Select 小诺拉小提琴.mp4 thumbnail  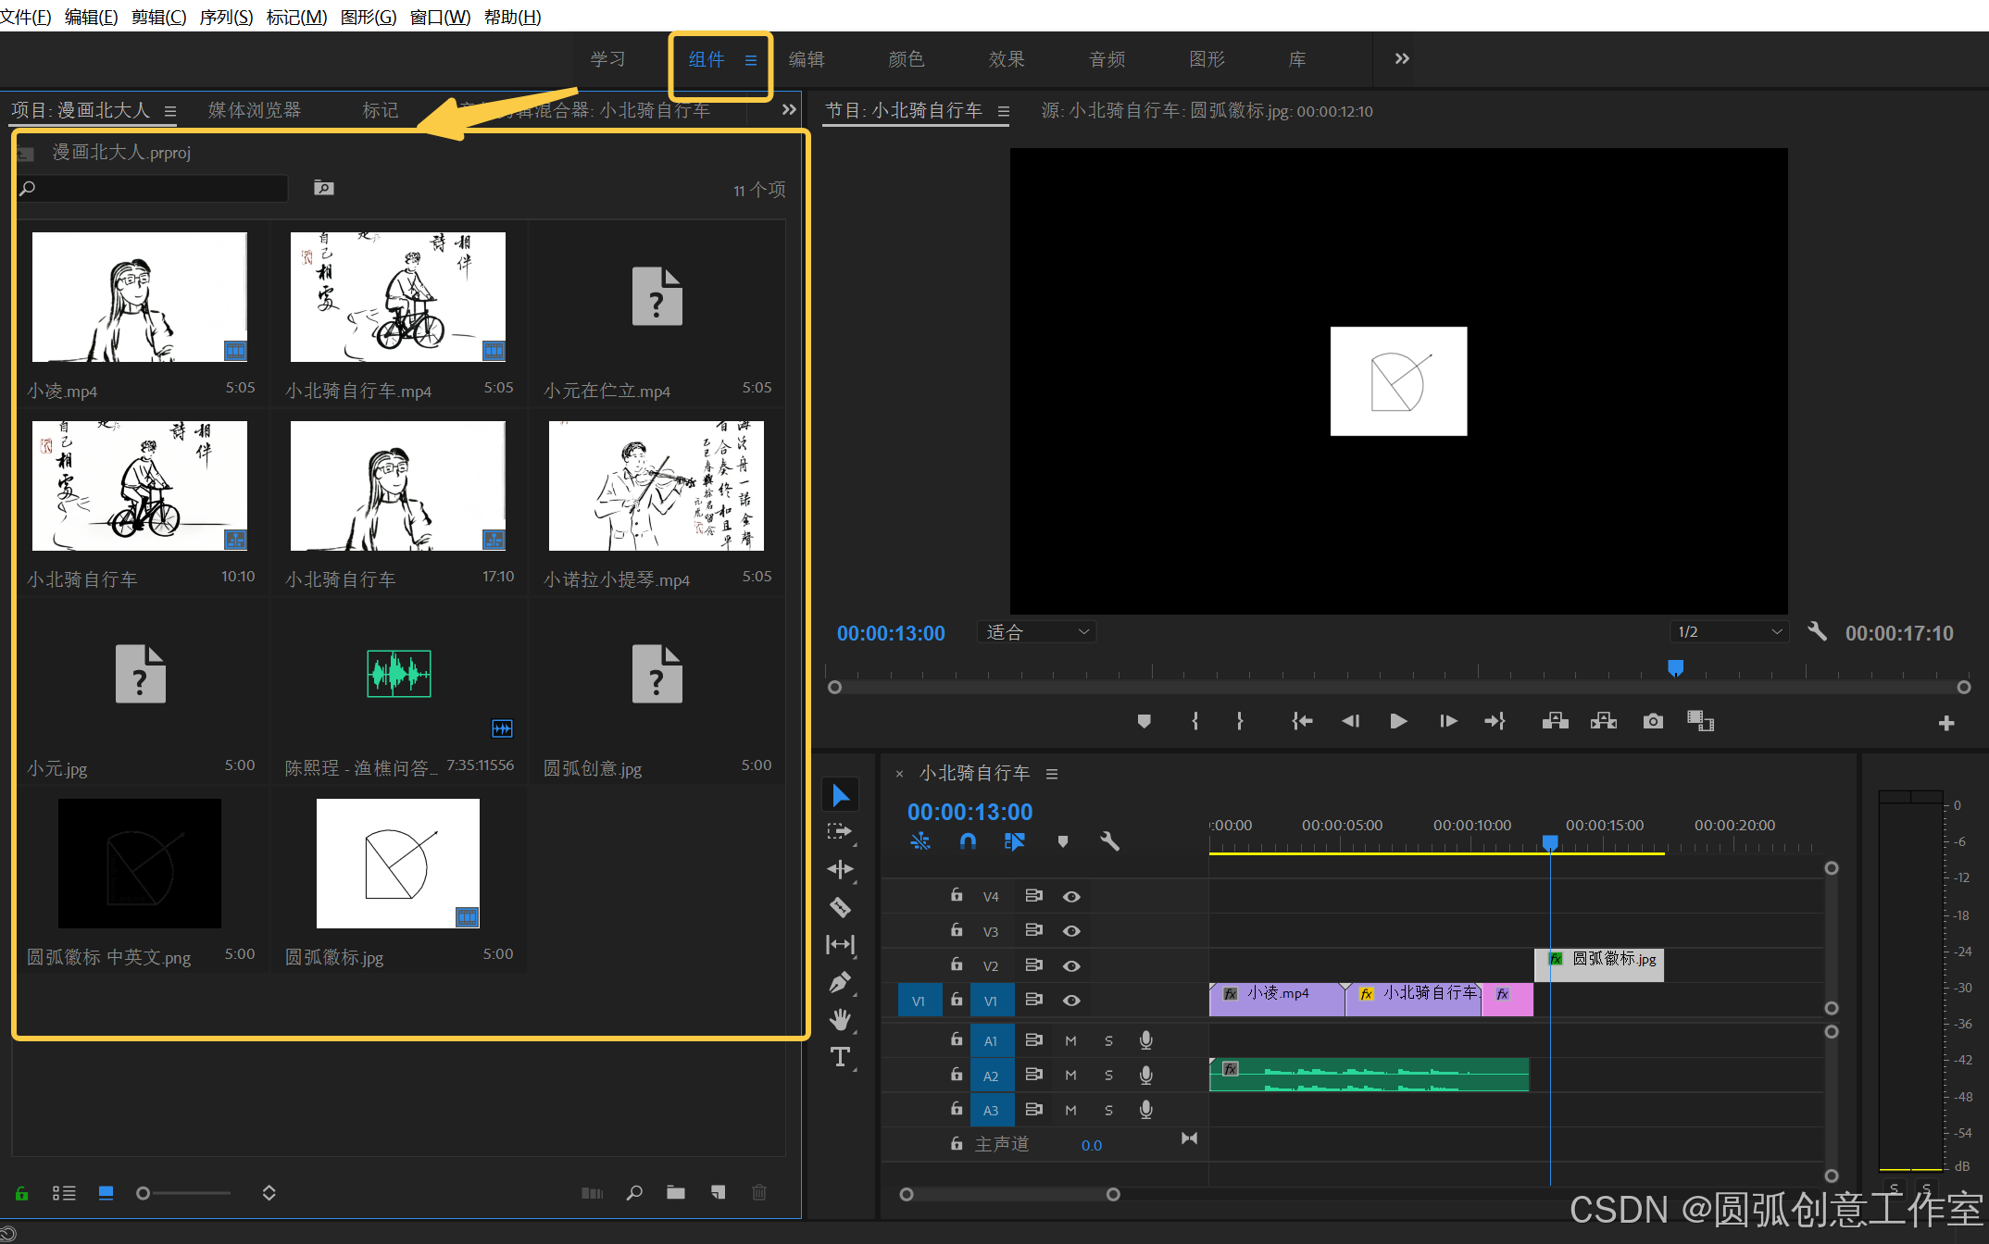coord(656,486)
